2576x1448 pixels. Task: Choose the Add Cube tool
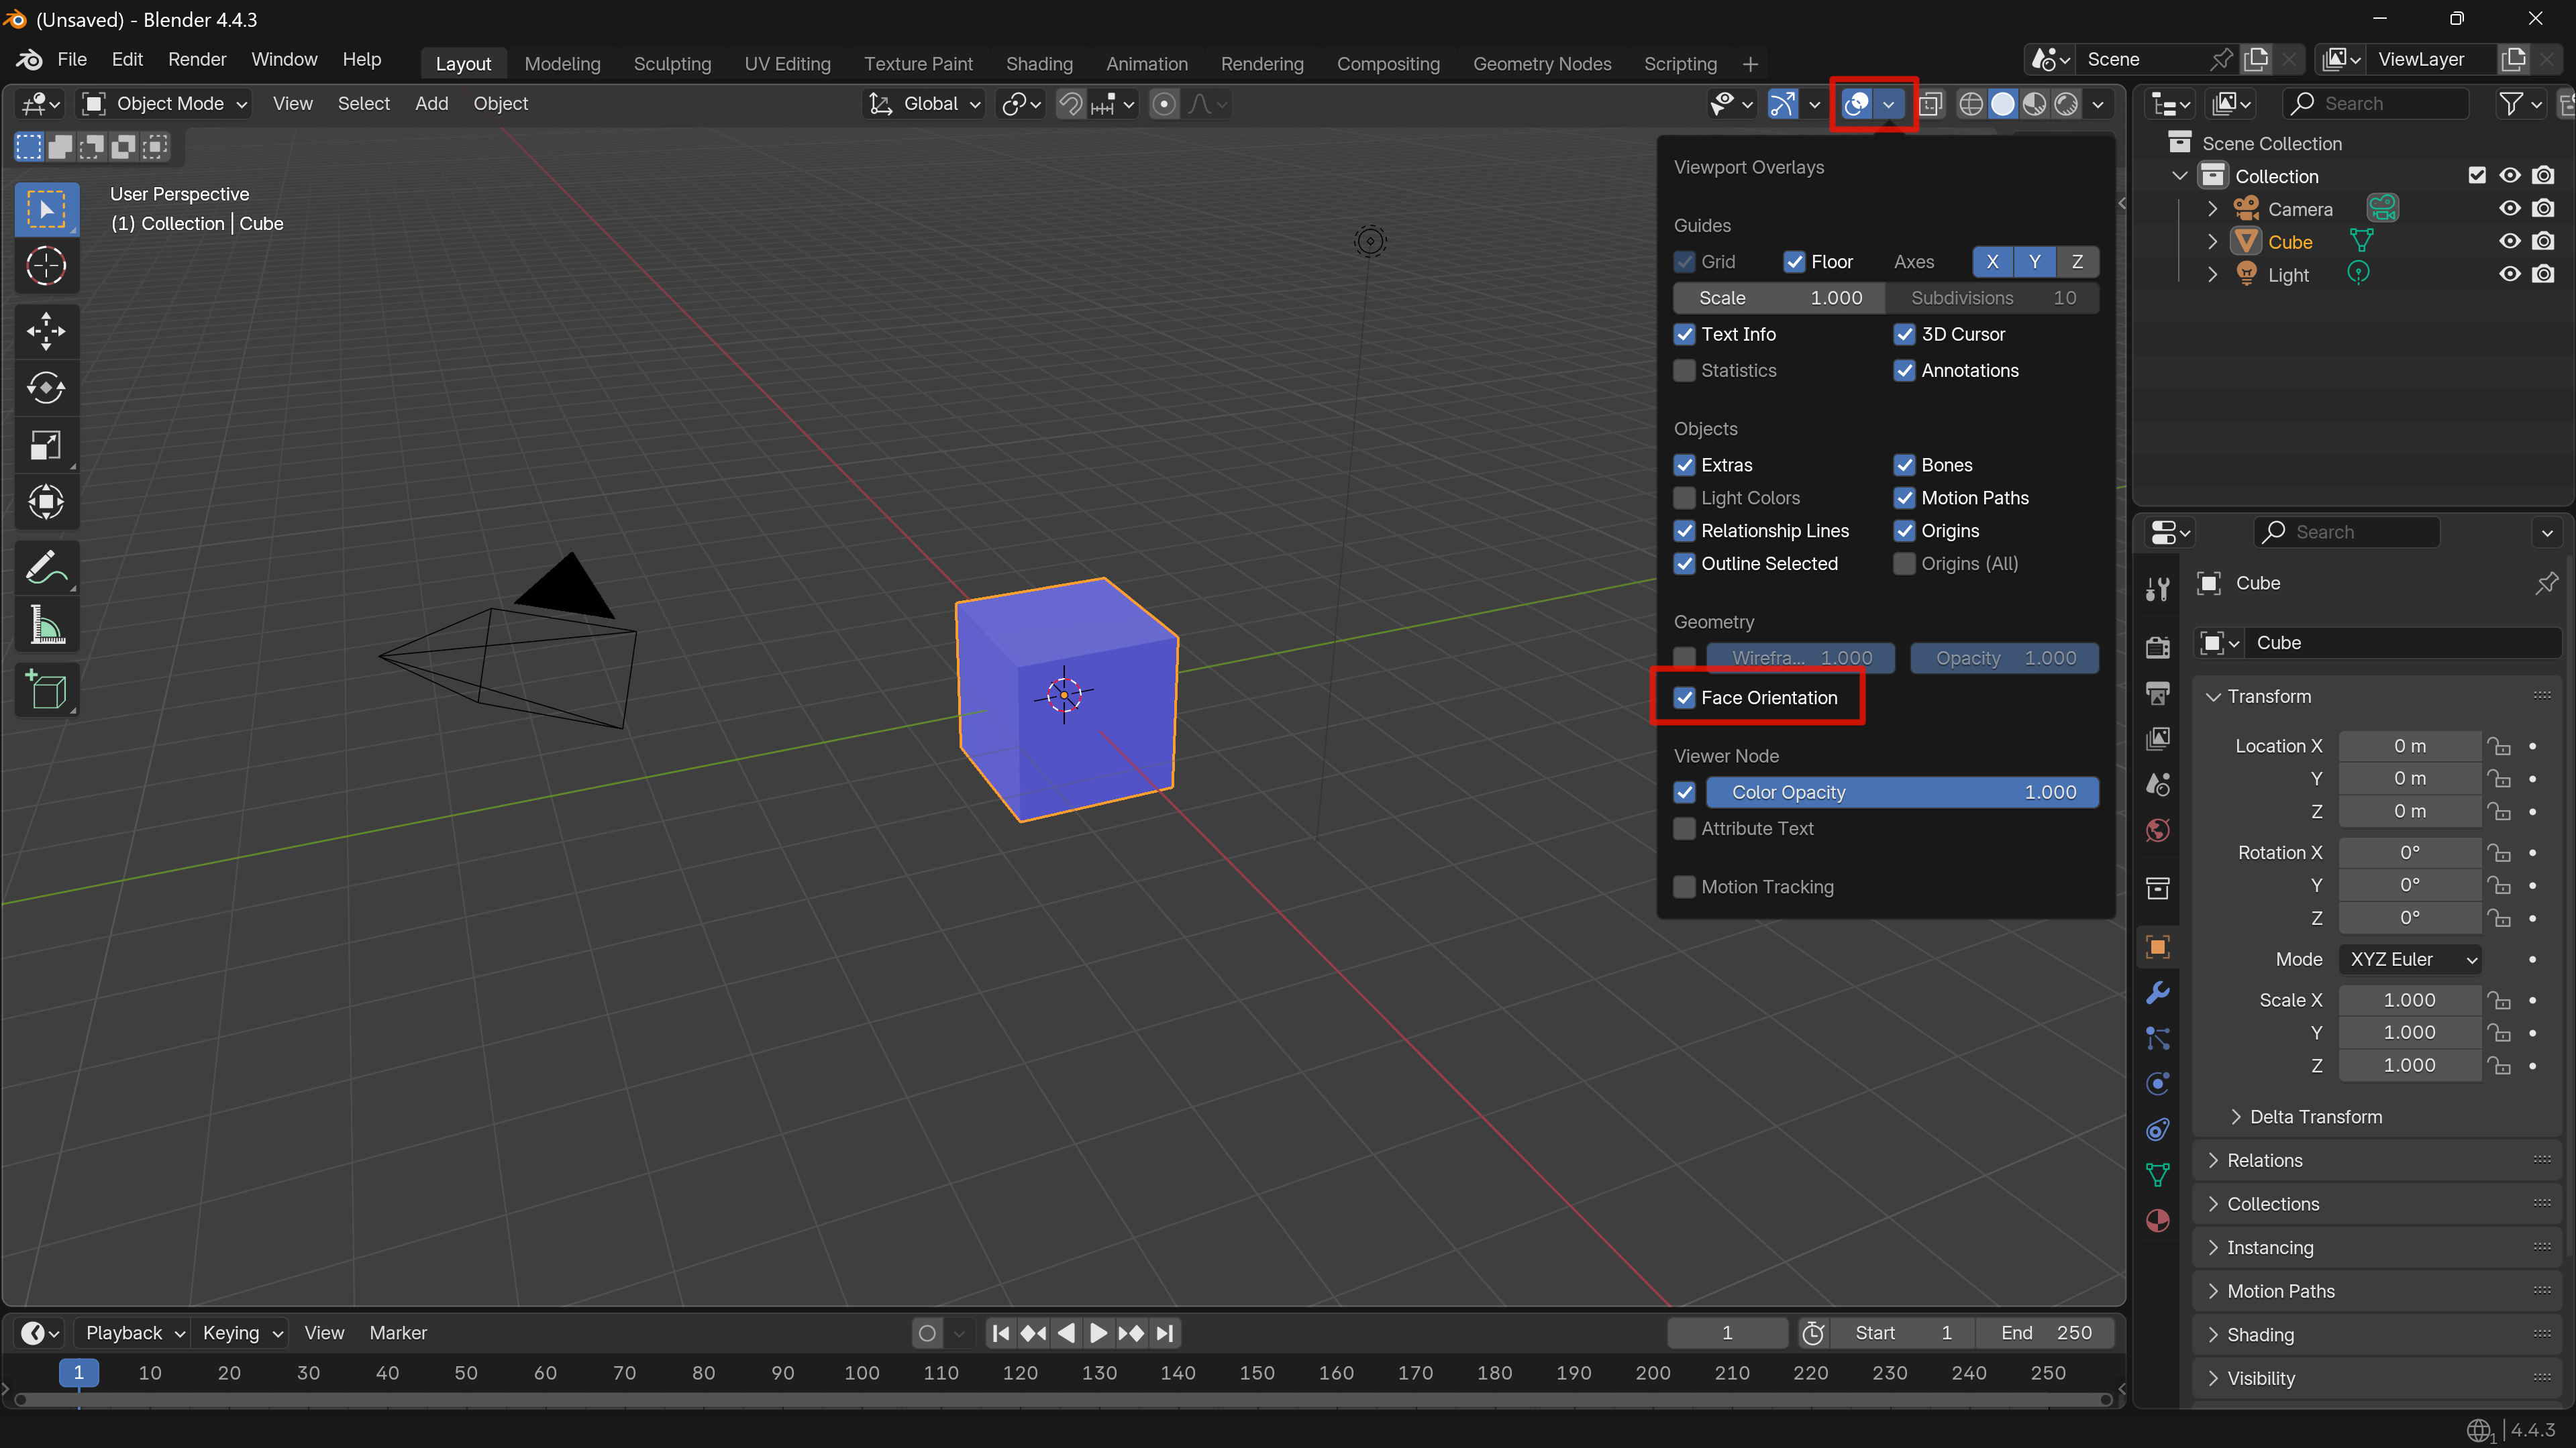point(46,691)
